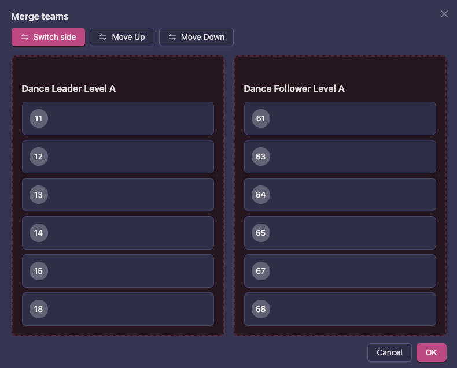Viewport: 457px width, 368px height.
Task: Cancel the team merge
Action: pos(389,352)
